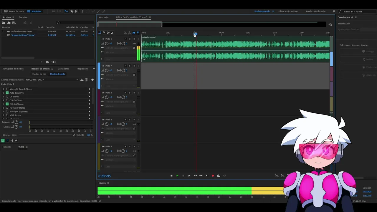Open CLA-76 Stereo effect slot arrow menu

coord(90,100)
